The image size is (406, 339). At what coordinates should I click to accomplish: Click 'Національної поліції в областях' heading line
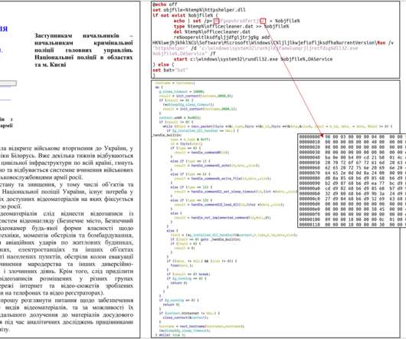[x=83, y=58]
